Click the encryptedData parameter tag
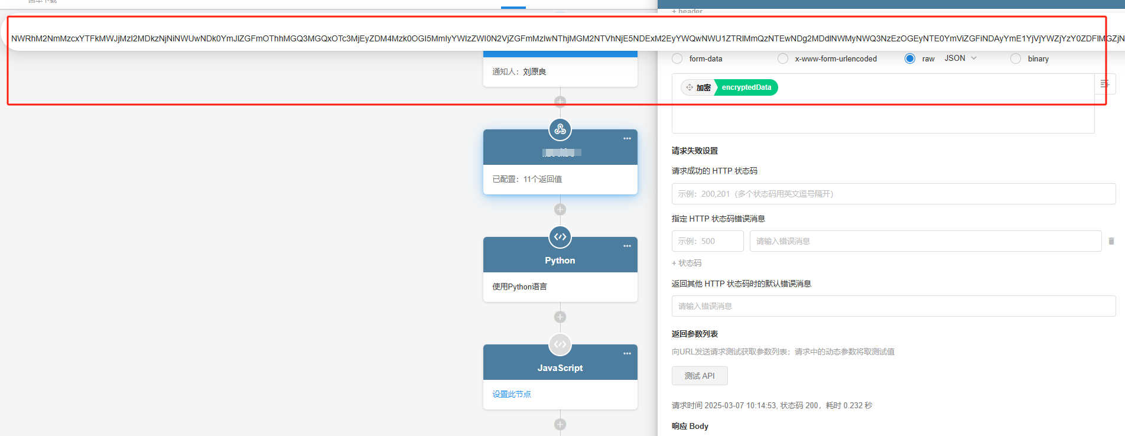 (746, 87)
